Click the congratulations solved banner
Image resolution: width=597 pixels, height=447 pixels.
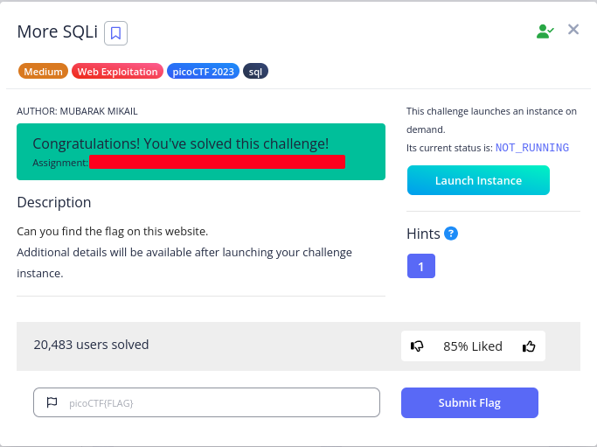(201, 143)
